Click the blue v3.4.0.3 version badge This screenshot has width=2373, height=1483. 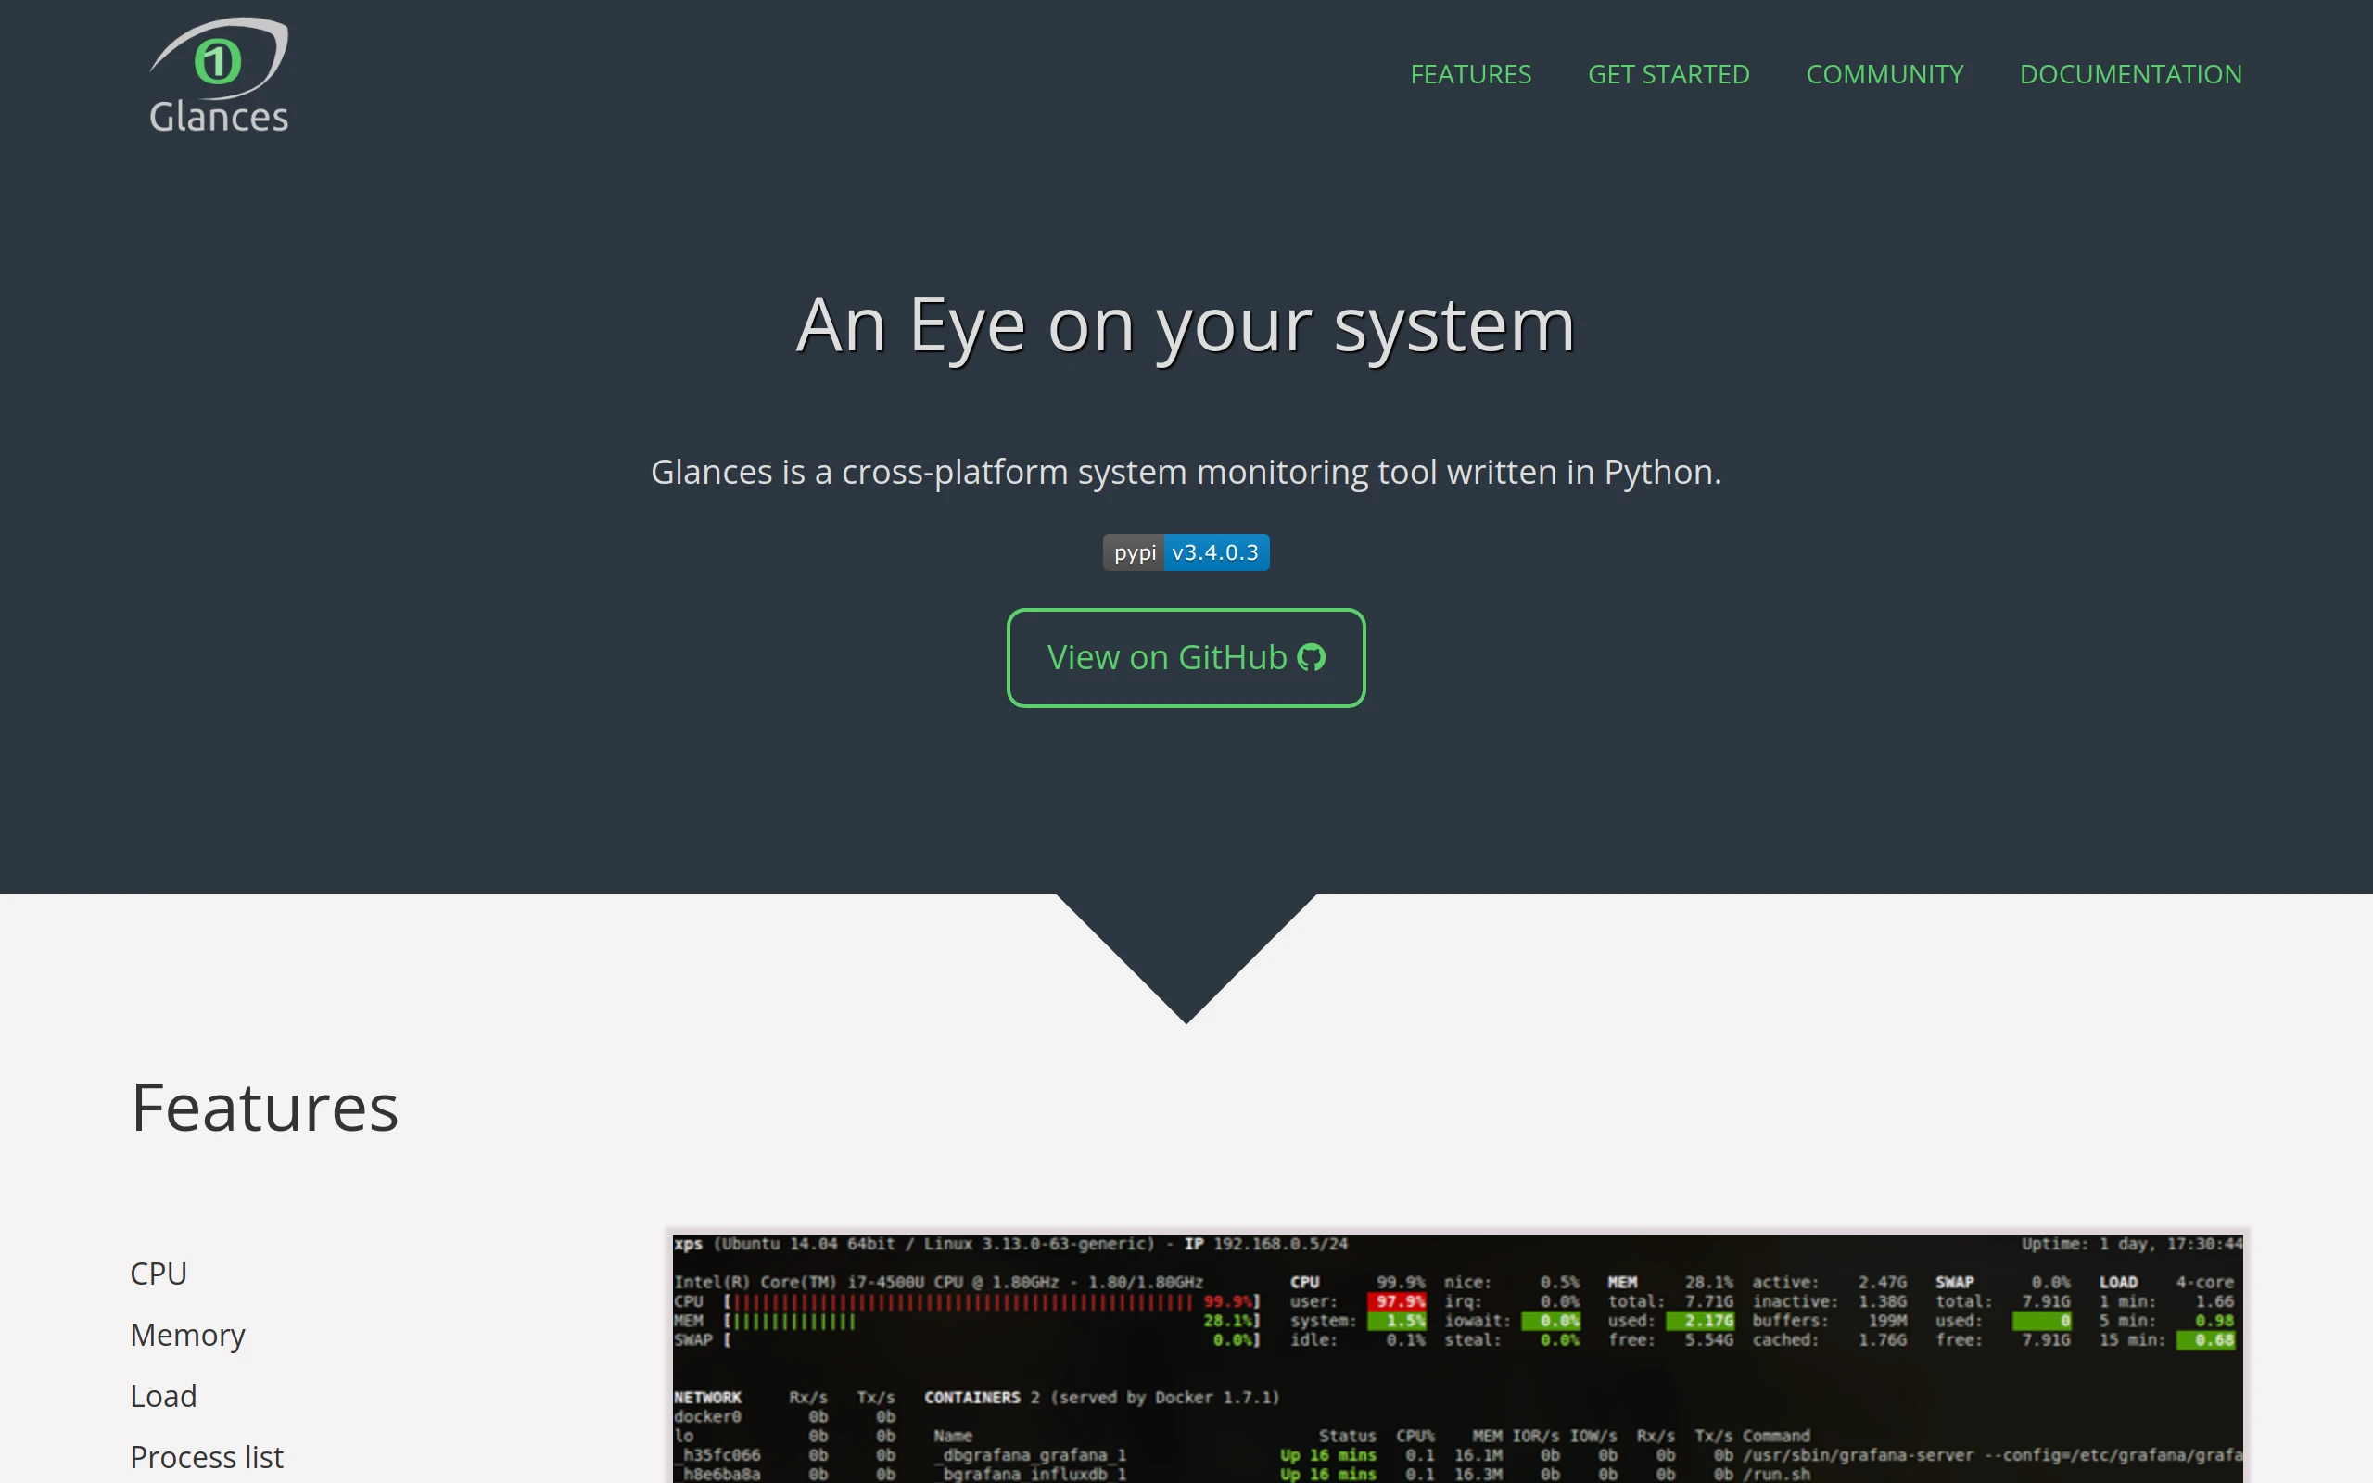pos(1215,552)
